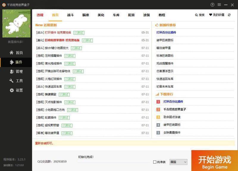Open 灭点残影插件 entry
This screenshot has width=238, height=171.
(54, 102)
